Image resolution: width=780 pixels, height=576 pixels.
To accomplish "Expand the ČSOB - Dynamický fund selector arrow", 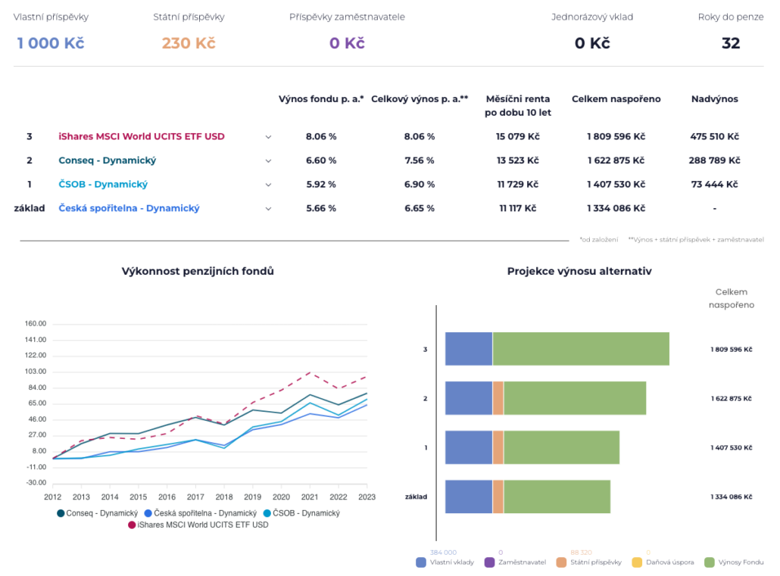I will coord(268,185).
